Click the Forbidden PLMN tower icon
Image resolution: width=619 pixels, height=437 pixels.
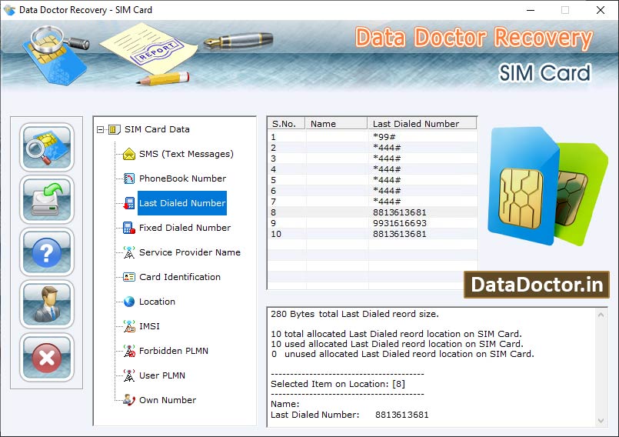coord(129,351)
